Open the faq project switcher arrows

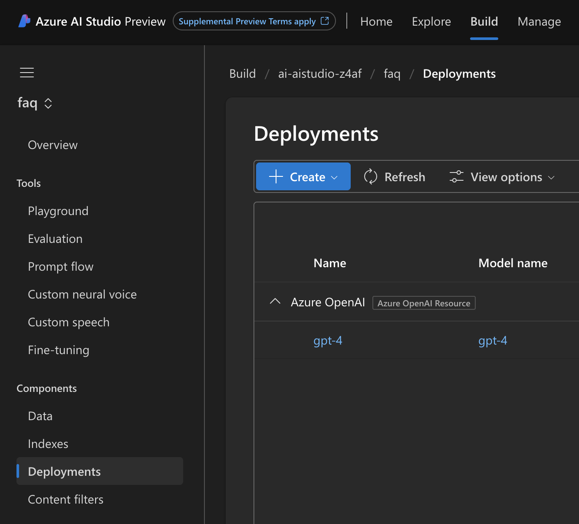[48, 103]
